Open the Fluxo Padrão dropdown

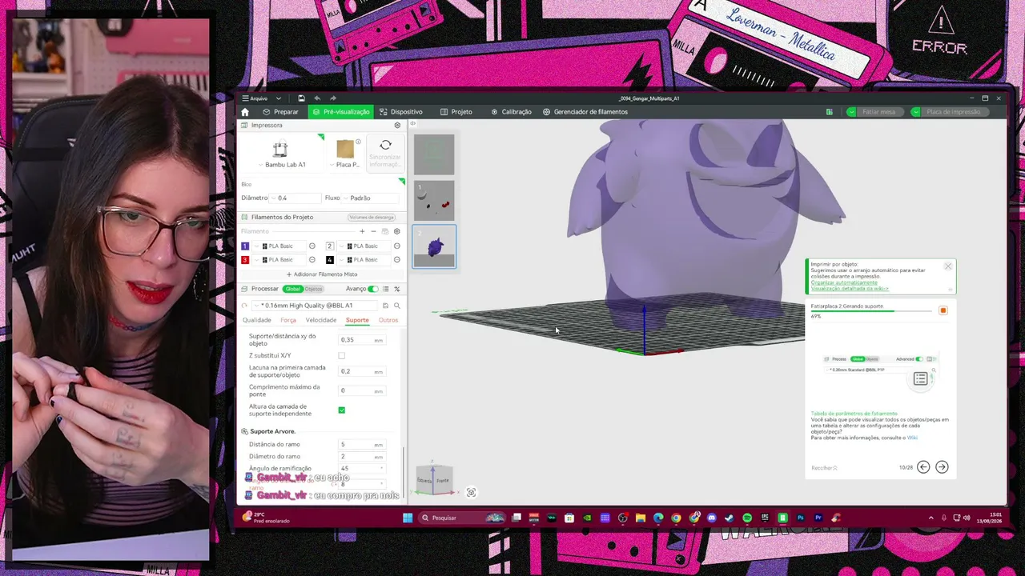click(x=370, y=198)
